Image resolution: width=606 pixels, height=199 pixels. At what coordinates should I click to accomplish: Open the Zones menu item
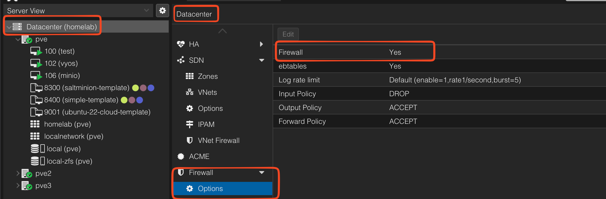pos(207,76)
